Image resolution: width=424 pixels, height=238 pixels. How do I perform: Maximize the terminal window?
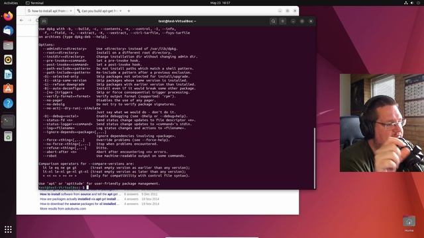coord(302,21)
